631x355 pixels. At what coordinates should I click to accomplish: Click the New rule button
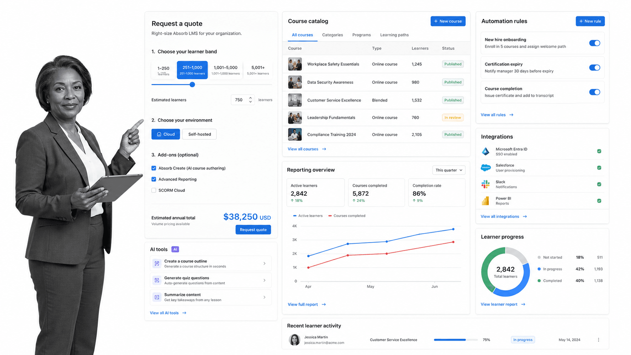(590, 21)
